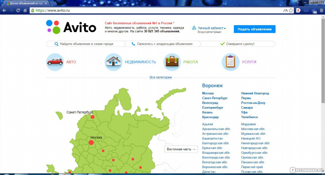
Task: Open the Мордовия region link
Action: point(248,124)
